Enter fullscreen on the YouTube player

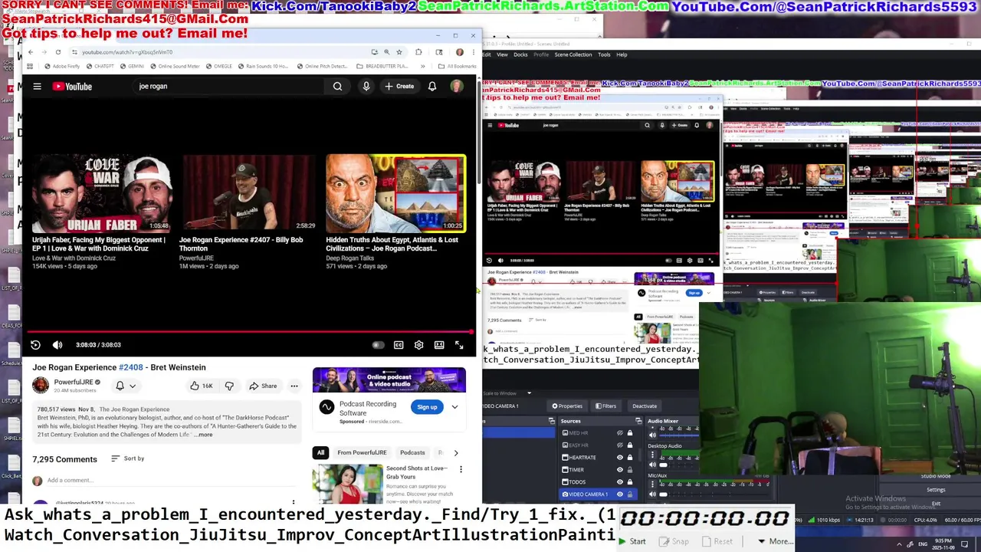[459, 345]
